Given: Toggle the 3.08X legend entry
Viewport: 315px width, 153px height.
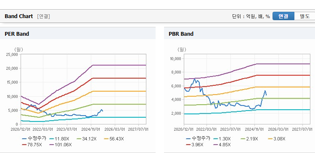Looking at the screenshot, I should [x=277, y=139].
